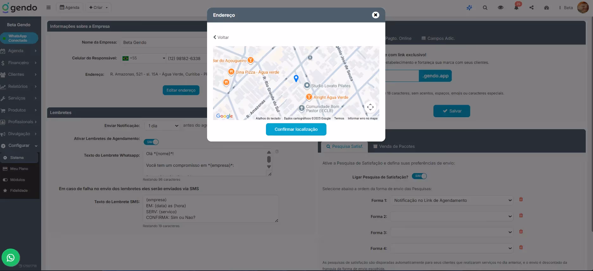Delete Forma 2 with trash icon
Image resolution: width=593 pixels, height=271 pixels.
point(521,215)
